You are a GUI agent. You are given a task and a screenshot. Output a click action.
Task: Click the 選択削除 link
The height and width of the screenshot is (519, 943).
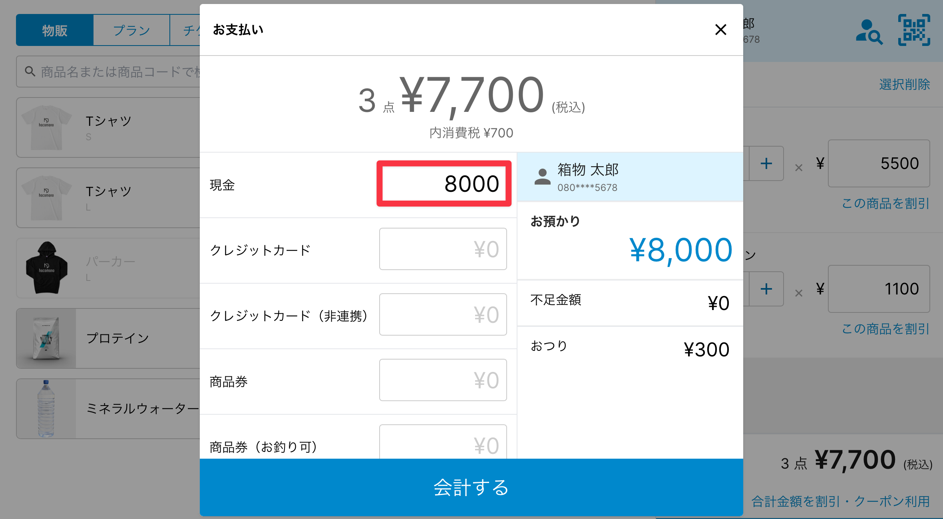click(x=904, y=84)
